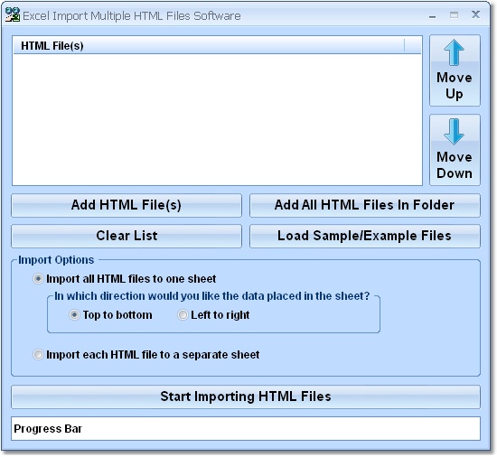Start Importing HTML Files

tap(246, 396)
